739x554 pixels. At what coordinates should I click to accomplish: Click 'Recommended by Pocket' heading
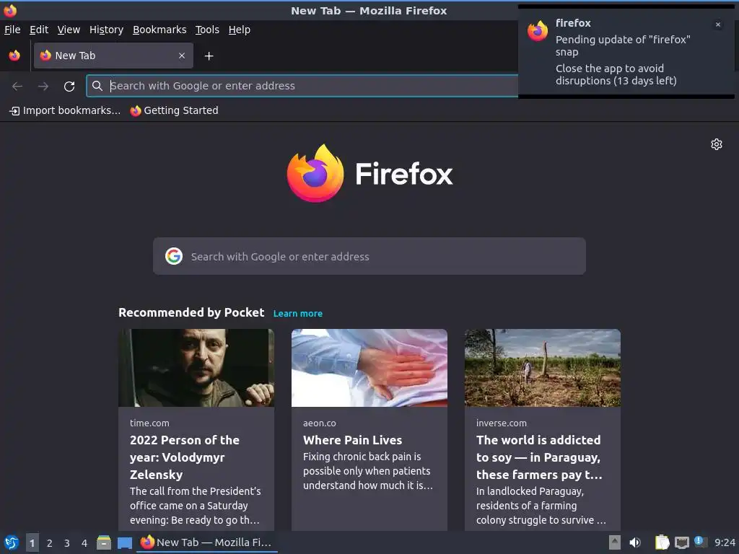point(191,313)
